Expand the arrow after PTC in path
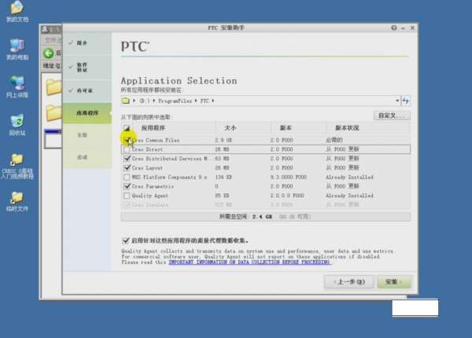This screenshot has height=338, width=472. click(x=213, y=101)
